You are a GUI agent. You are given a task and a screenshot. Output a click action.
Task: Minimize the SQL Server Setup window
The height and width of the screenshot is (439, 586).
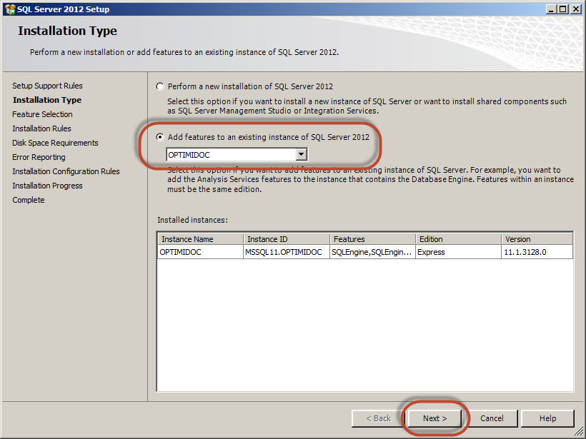click(550, 9)
